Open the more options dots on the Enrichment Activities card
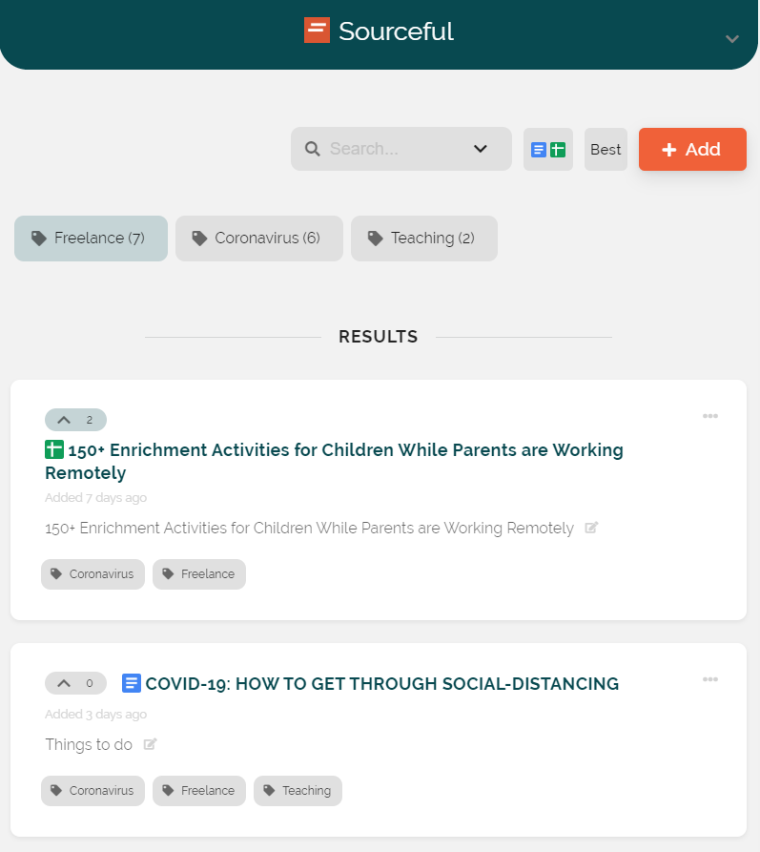Image resolution: width=760 pixels, height=852 pixels. (x=710, y=416)
